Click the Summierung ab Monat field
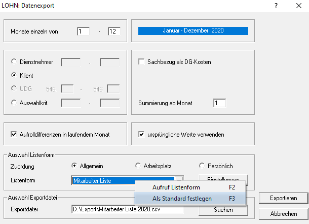The width and height of the screenshot is (309, 224). [219, 103]
